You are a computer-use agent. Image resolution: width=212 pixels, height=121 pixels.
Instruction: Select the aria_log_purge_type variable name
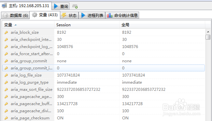30,82
